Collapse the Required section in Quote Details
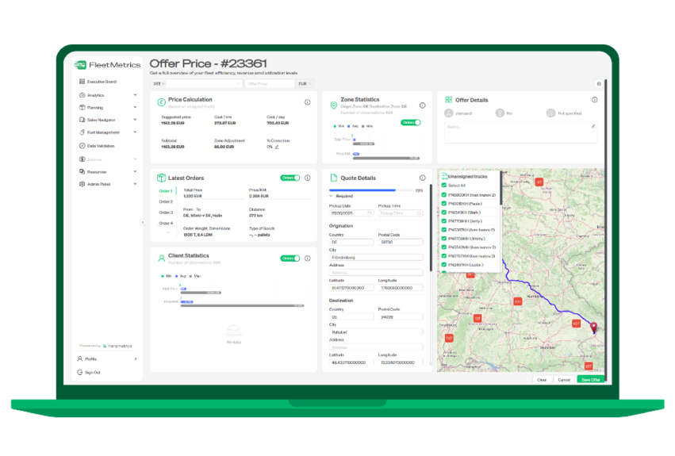The height and width of the screenshot is (456, 675). point(332,195)
